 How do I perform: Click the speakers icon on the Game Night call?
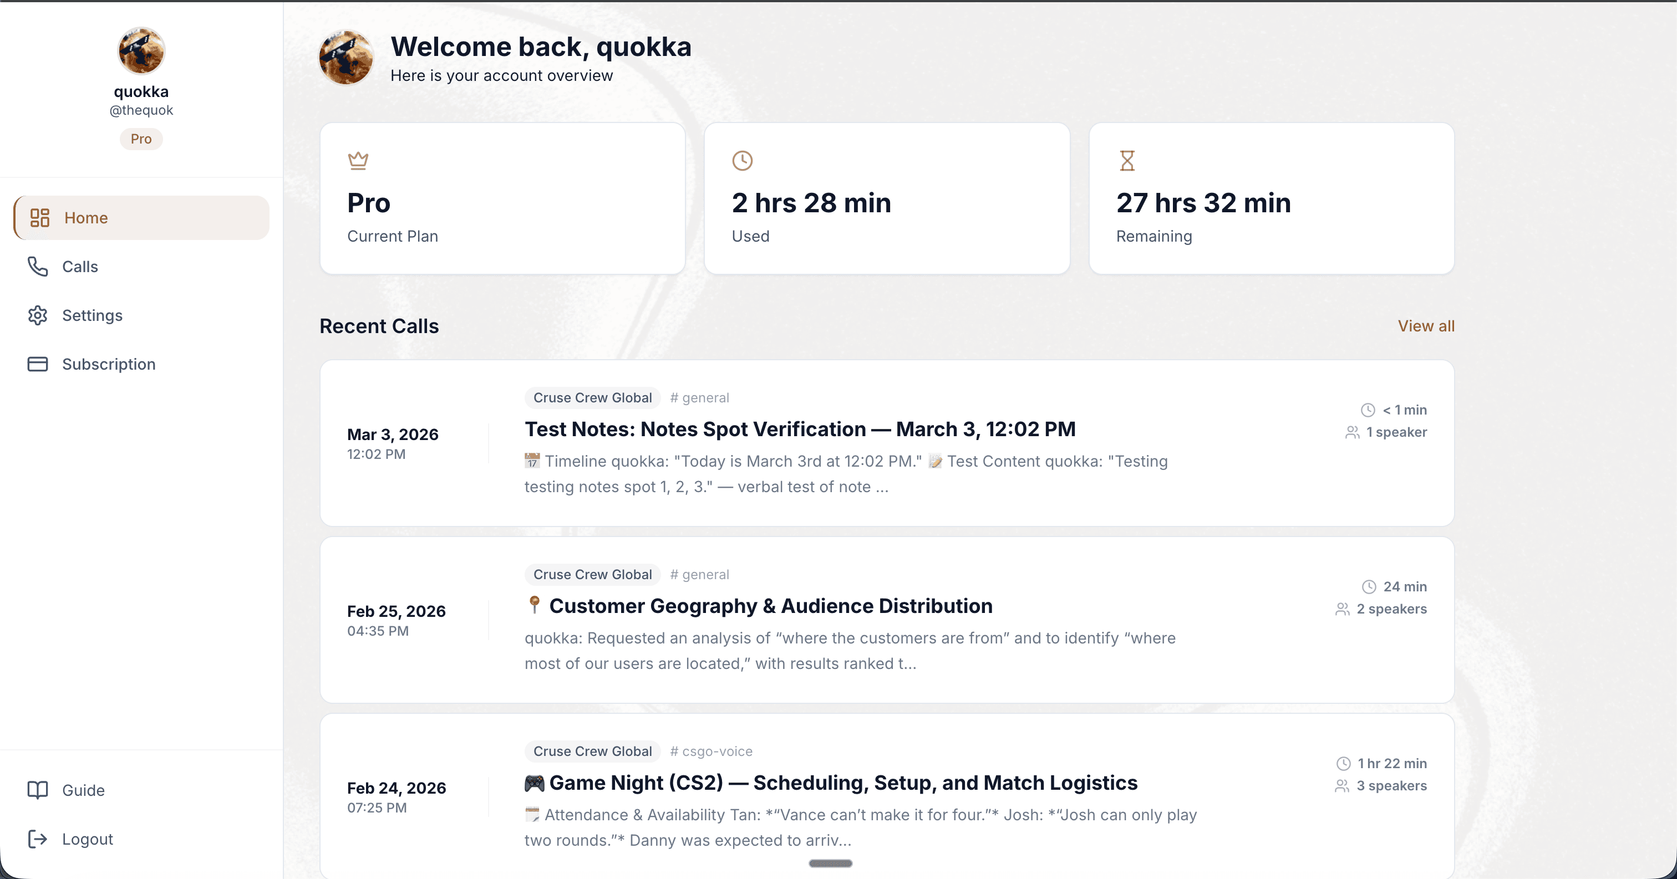coord(1341,785)
